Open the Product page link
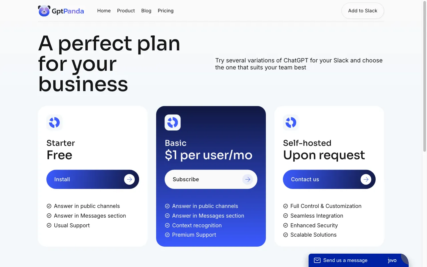The width and height of the screenshot is (427, 267). [x=126, y=11]
